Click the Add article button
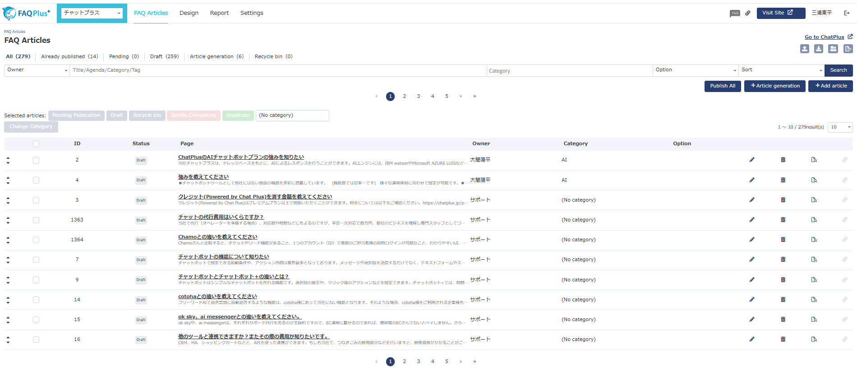 (830, 86)
